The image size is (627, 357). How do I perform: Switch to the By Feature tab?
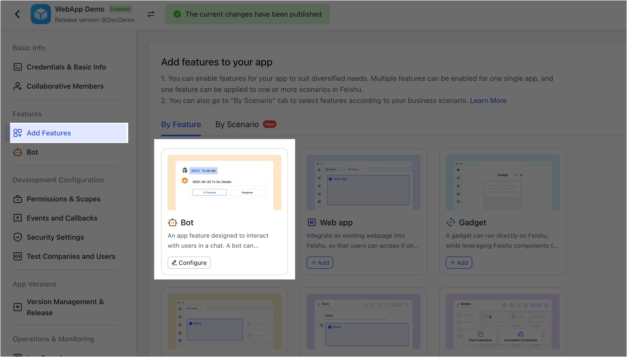pos(181,124)
